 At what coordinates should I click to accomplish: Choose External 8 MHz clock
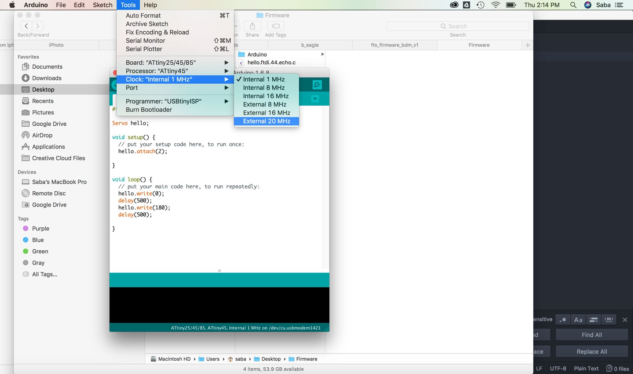point(266,105)
